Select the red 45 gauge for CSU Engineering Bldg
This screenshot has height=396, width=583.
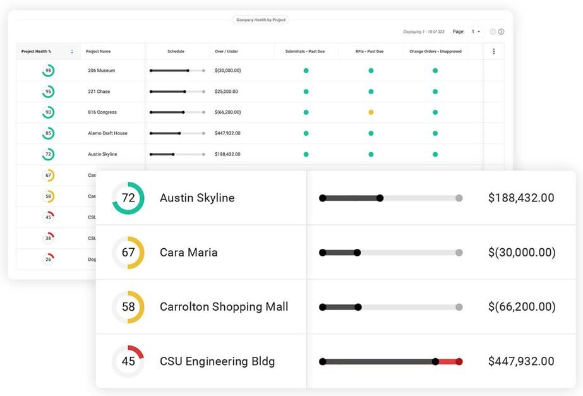pyautogui.click(x=127, y=361)
